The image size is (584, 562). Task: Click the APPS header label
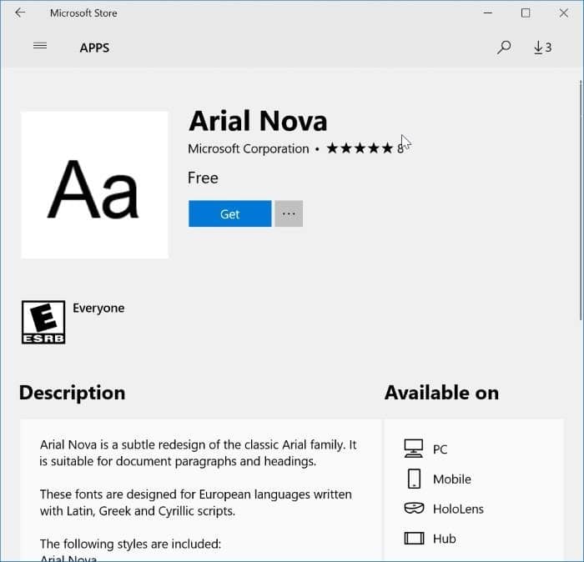click(94, 48)
